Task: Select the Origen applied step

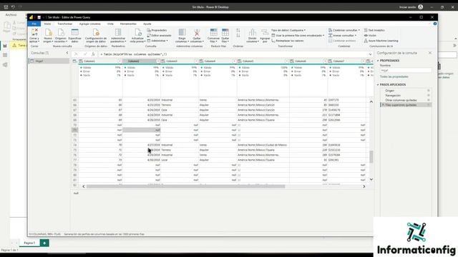Action: coord(406,91)
